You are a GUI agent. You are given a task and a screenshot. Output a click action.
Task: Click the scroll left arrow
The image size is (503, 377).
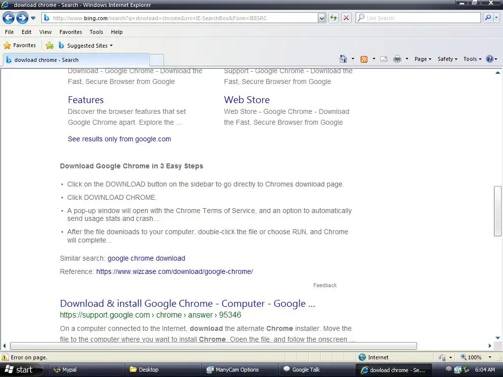(4, 346)
